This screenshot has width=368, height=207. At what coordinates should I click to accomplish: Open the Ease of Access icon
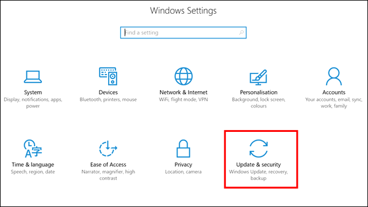coord(108,149)
